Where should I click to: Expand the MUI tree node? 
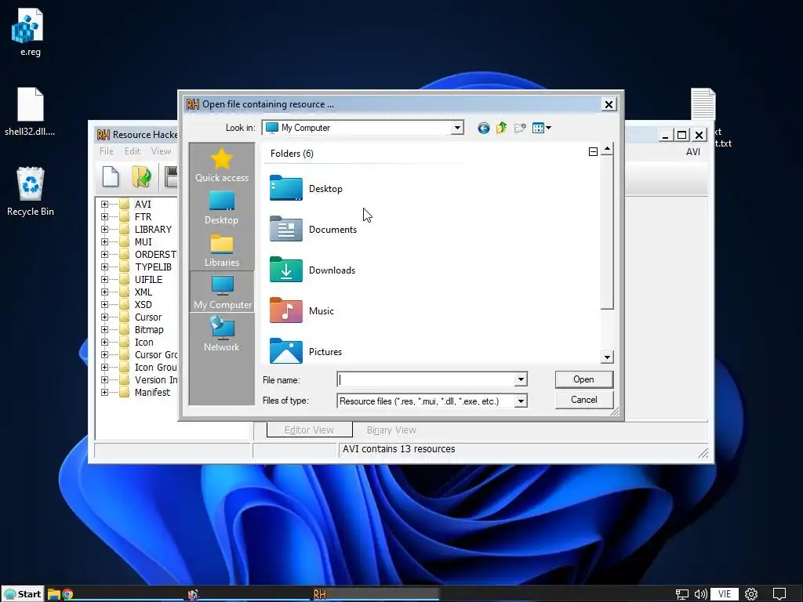[x=104, y=241]
